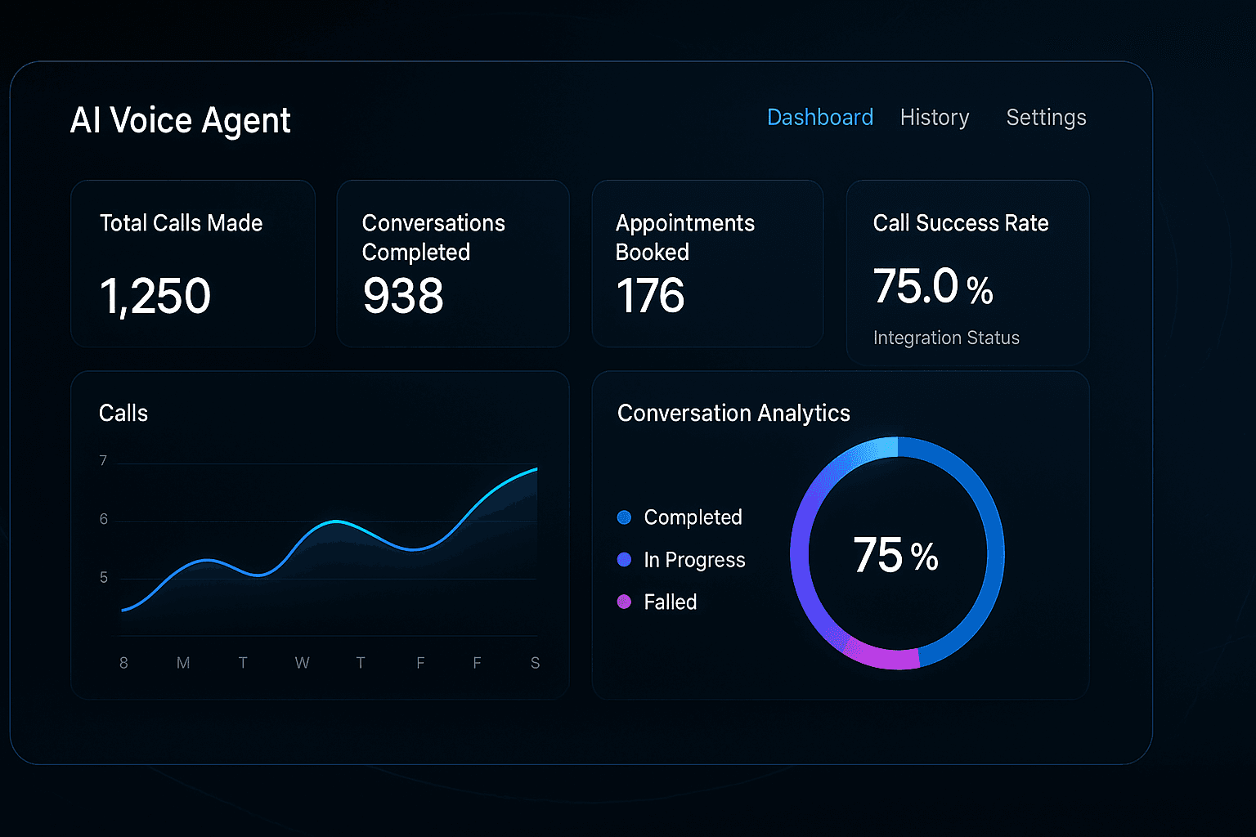Open the Dashboard tab
The height and width of the screenshot is (837, 1256).
point(820,118)
